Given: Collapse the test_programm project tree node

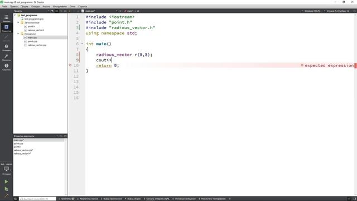Looking at the screenshot, I should tap(15, 15).
